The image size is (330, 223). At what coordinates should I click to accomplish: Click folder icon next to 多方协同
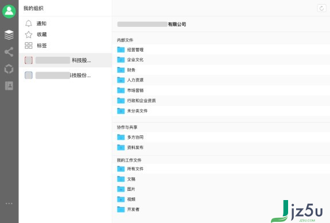[x=121, y=137]
